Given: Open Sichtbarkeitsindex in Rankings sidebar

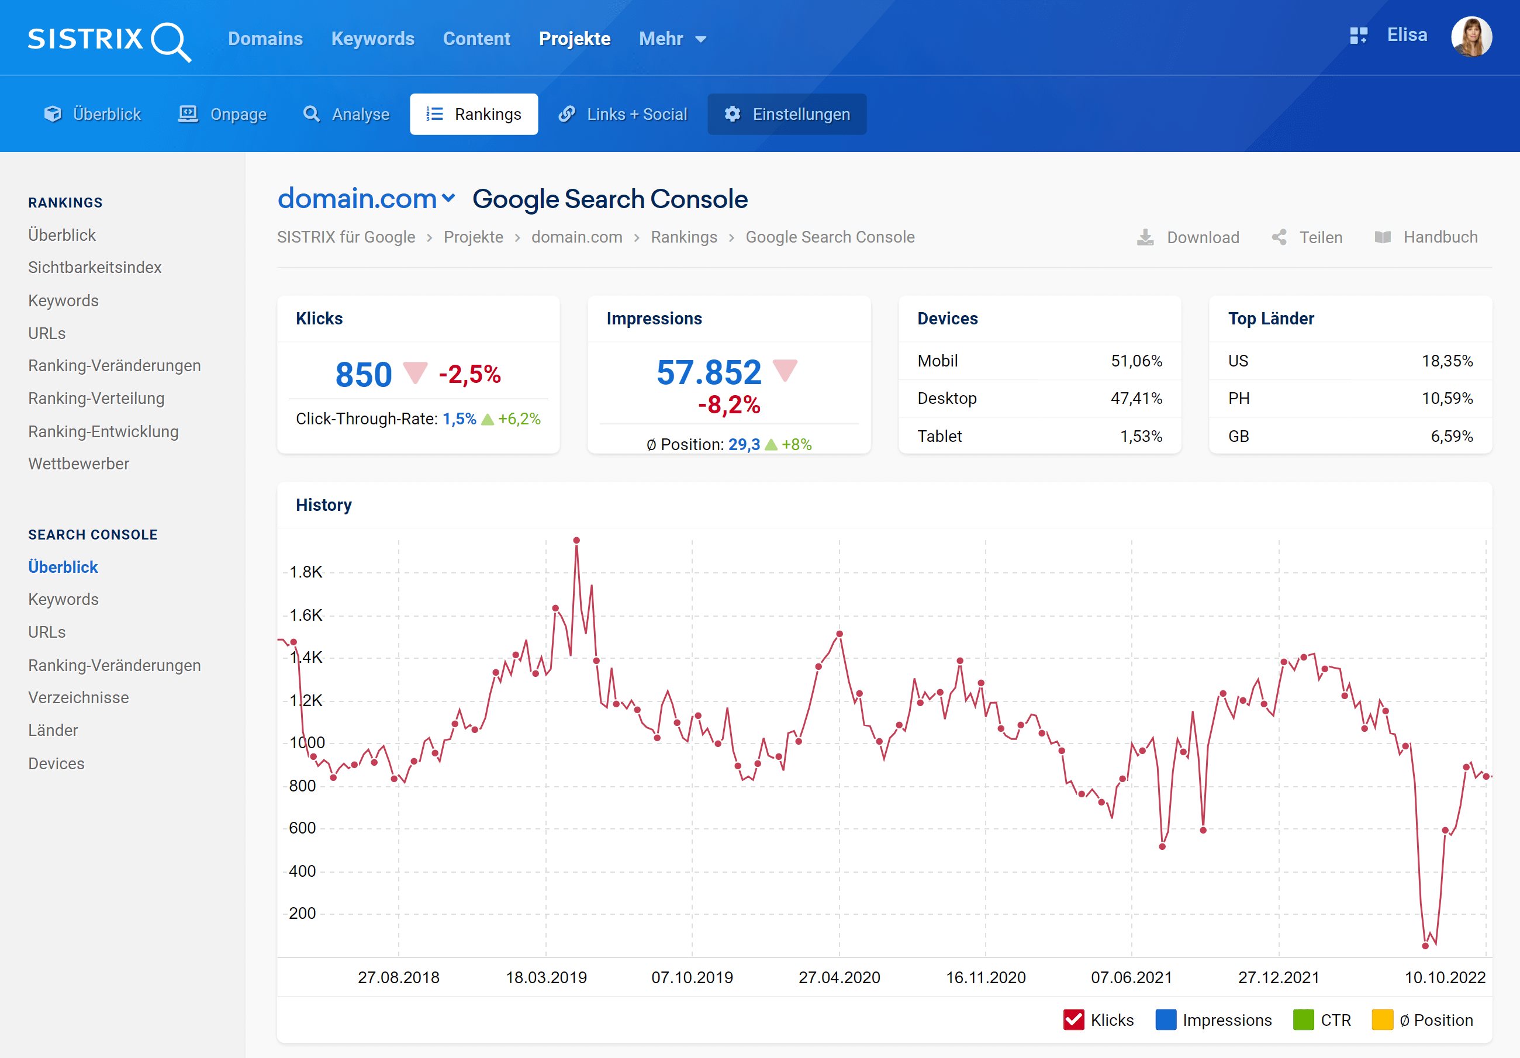Looking at the screenshot, I should point(95,268).
